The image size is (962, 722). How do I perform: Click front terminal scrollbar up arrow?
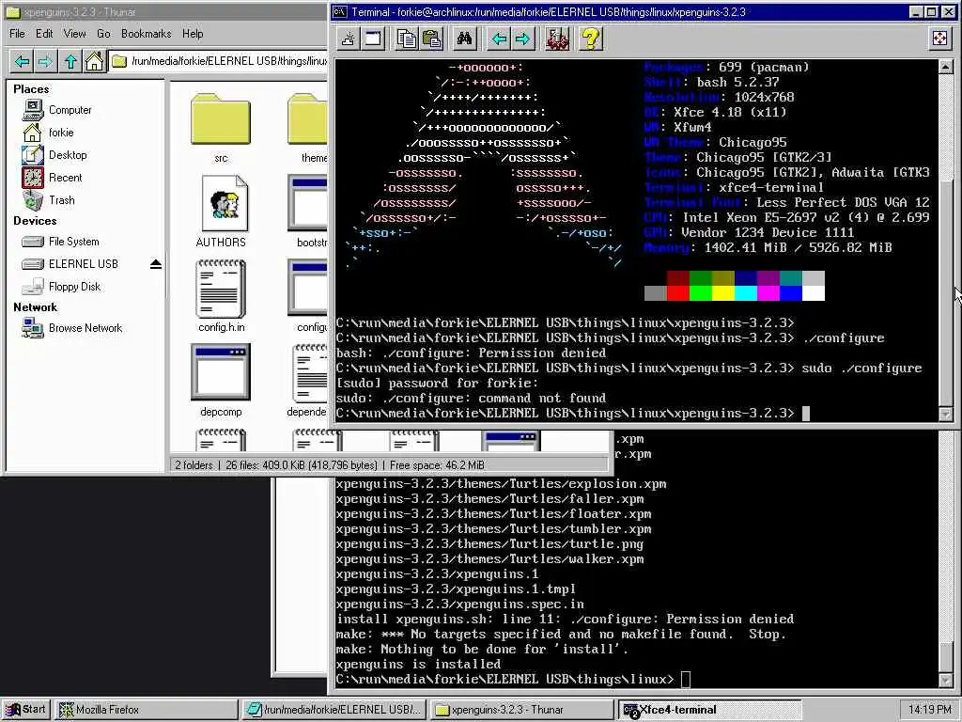[x=945, y=67]
